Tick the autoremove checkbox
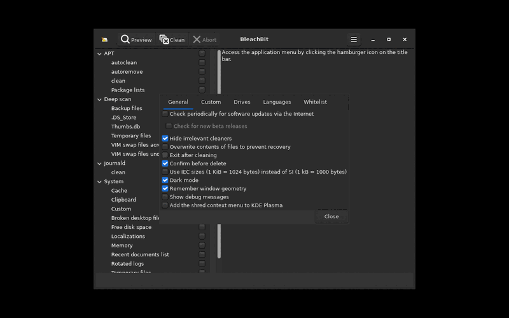The image size is (509, 318). click(202, 71)
